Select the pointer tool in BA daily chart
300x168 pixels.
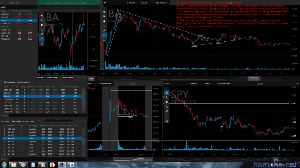42,16
